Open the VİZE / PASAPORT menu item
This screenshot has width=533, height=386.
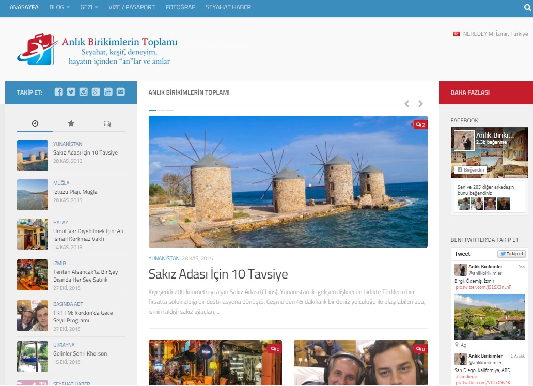pyautogui.click(x=132, y=8)
